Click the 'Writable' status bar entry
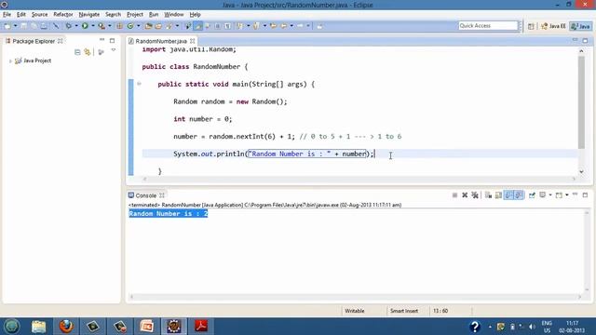 pyautogui.click(x=355, y=311)
